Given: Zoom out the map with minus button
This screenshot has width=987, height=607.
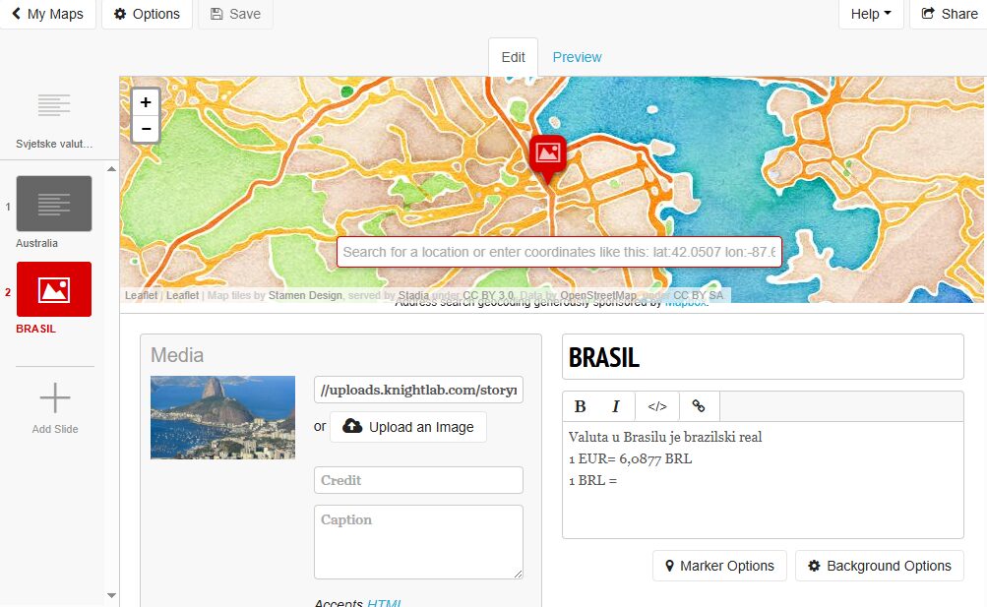Looking at the screenshot, I should [x=146, y=129].
